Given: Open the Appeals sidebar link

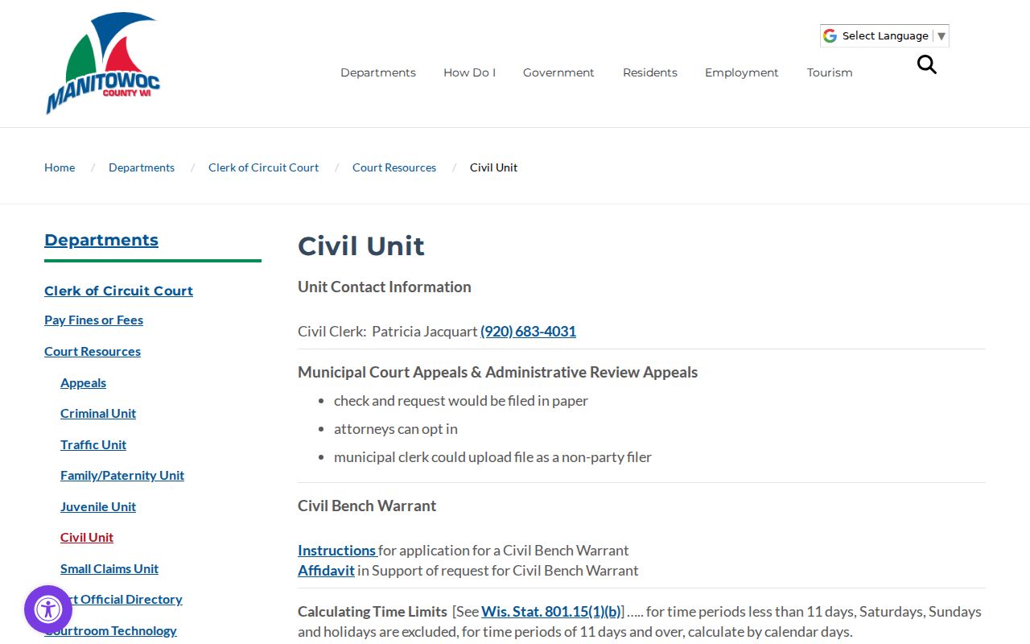Looking at the screenshot, I should click(x=83, y=383).
